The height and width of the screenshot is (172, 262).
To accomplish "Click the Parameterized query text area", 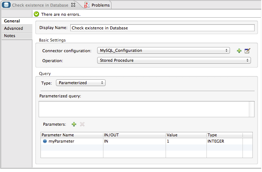I will (144, 109).
